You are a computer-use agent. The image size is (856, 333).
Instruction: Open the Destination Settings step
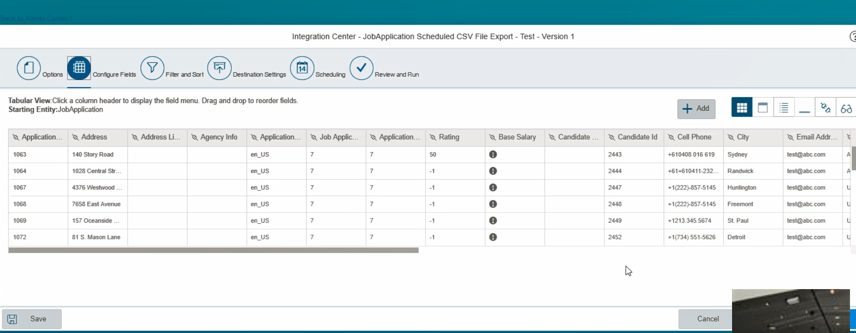(x=219, y=68)
